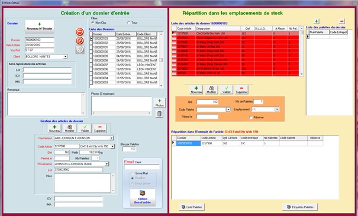This screenshot has width=358, height=216.
Task: Select dossier 1600000099 dated 04/08/2016
Action: click(x=125, y=56)
